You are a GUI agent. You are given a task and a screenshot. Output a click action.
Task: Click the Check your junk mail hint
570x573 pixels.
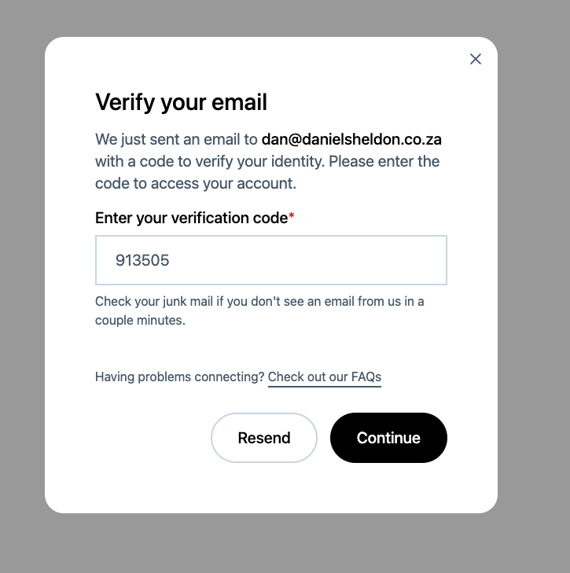(x=259, y=301)
